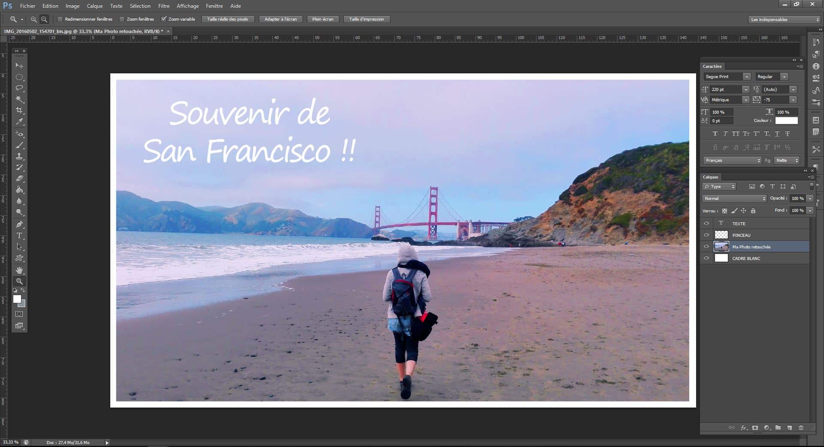This screenshot has height=447, width=824.
Task: Open the Calque menu
Action: click(94, 6)
